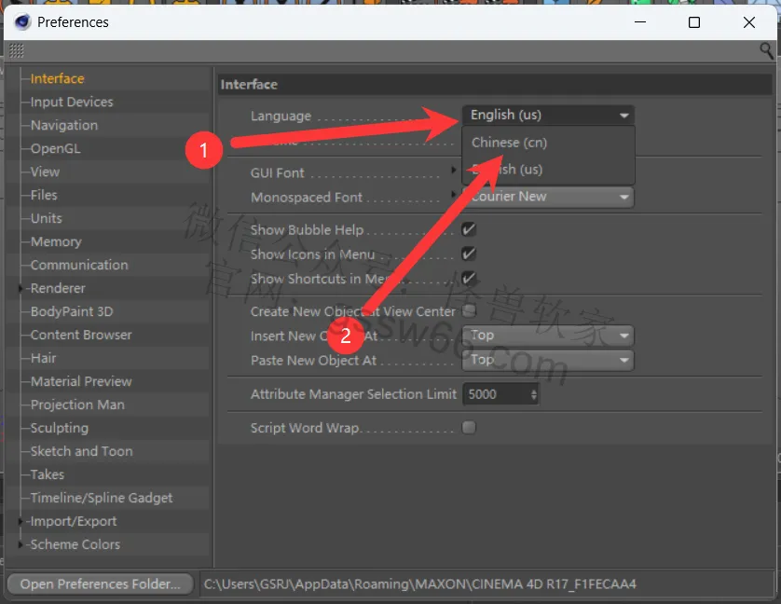Open the Paste New Object At dropdown
This screenshot has width=781, height=604.
(548, 360)
